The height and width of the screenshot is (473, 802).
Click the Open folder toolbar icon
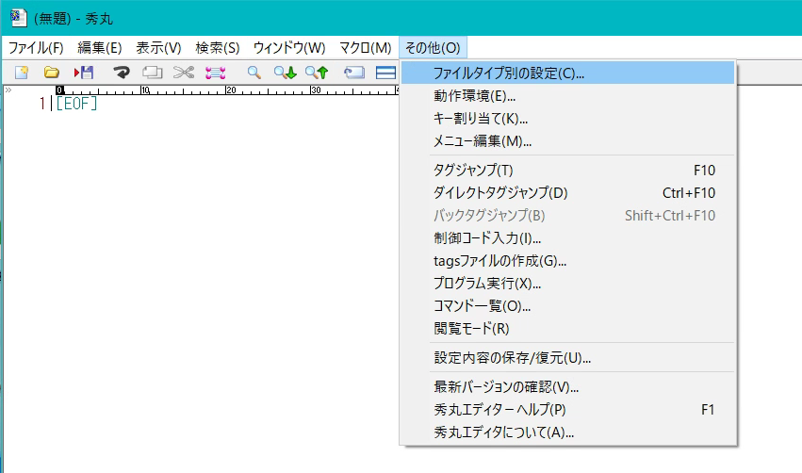pyautogui.click(x=51, y=73)
